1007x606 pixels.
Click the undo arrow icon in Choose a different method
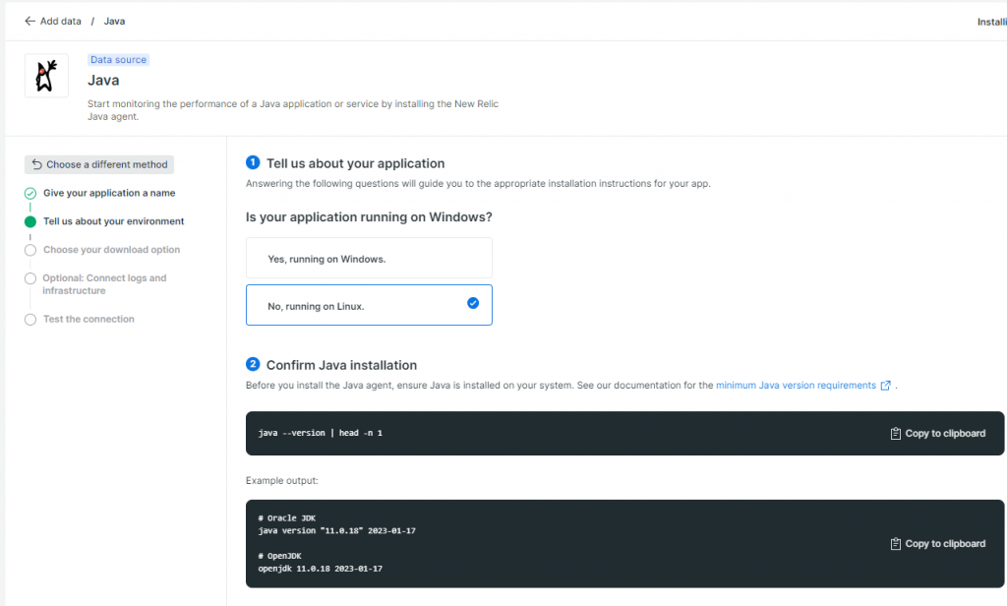pos(36,164)
